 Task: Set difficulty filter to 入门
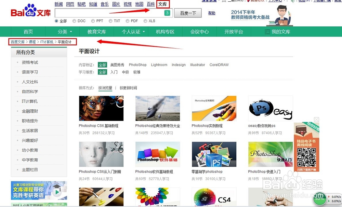[x=114, y=72]
